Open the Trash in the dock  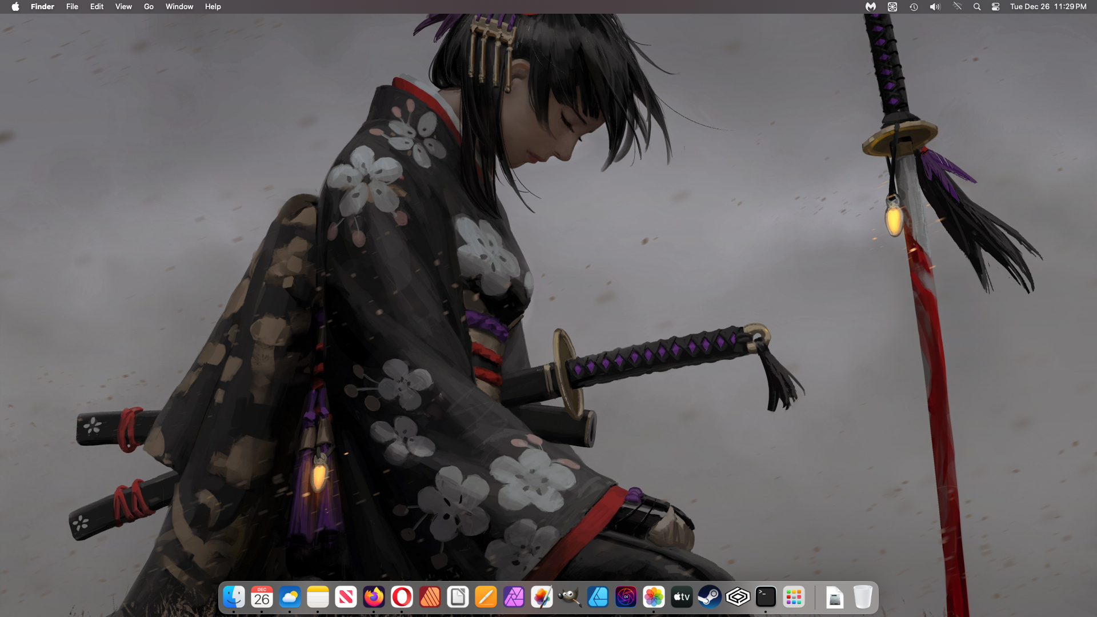coord(862,597)
